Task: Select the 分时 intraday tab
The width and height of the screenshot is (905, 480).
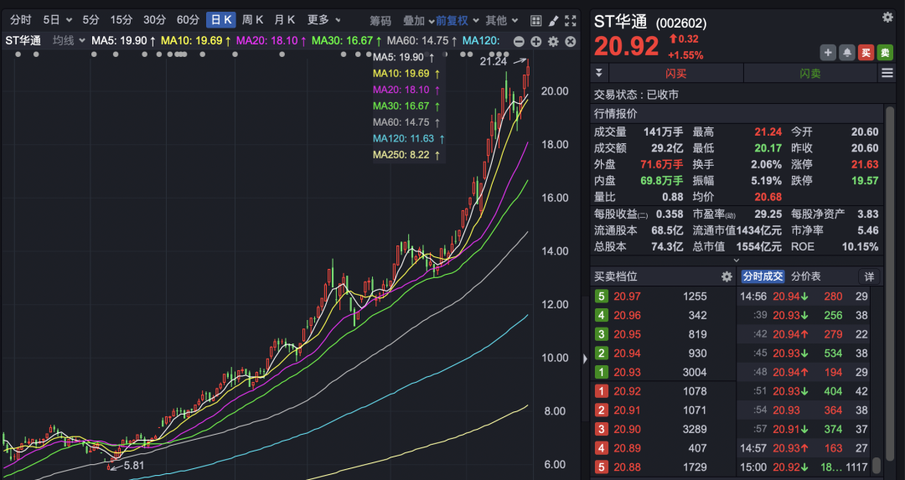Action: [x=20, y=20]
